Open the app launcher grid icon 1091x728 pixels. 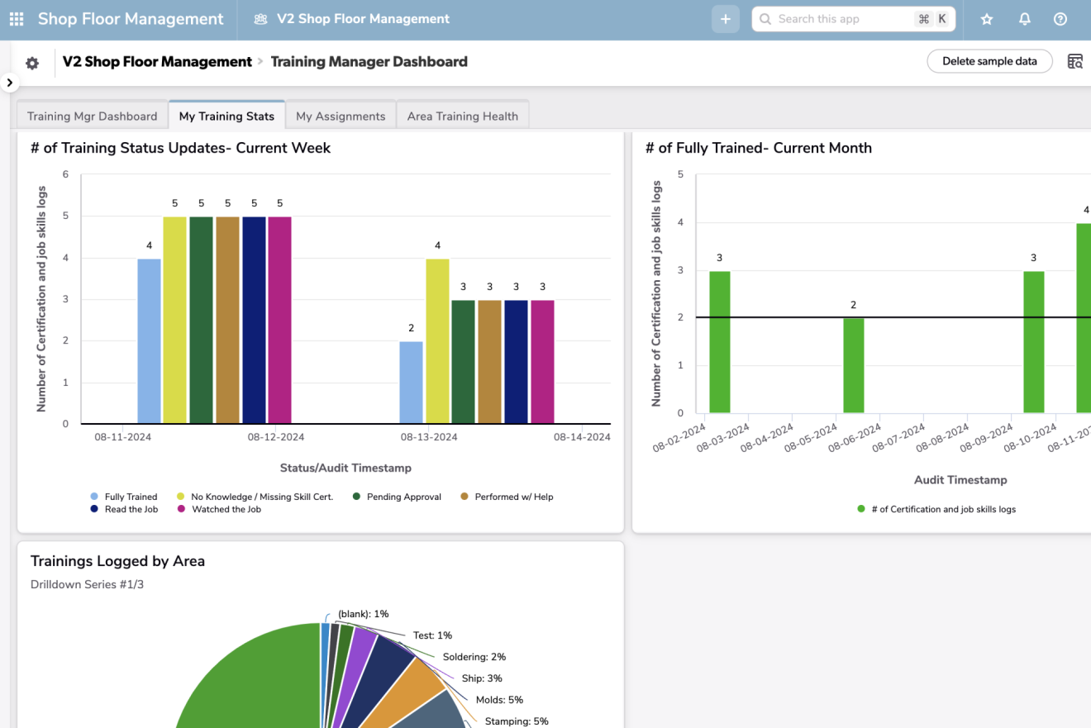pyautogui.click(x=17, y=19)
